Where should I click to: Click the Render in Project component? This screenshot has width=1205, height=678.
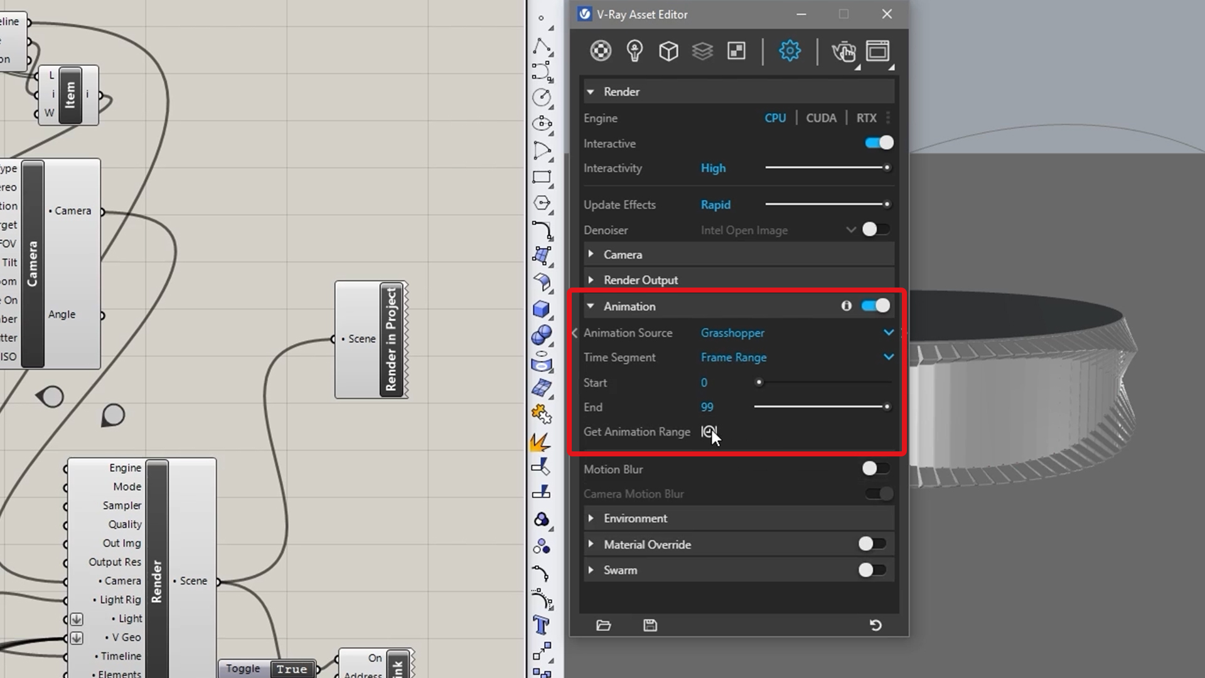[x=372, y=340]
